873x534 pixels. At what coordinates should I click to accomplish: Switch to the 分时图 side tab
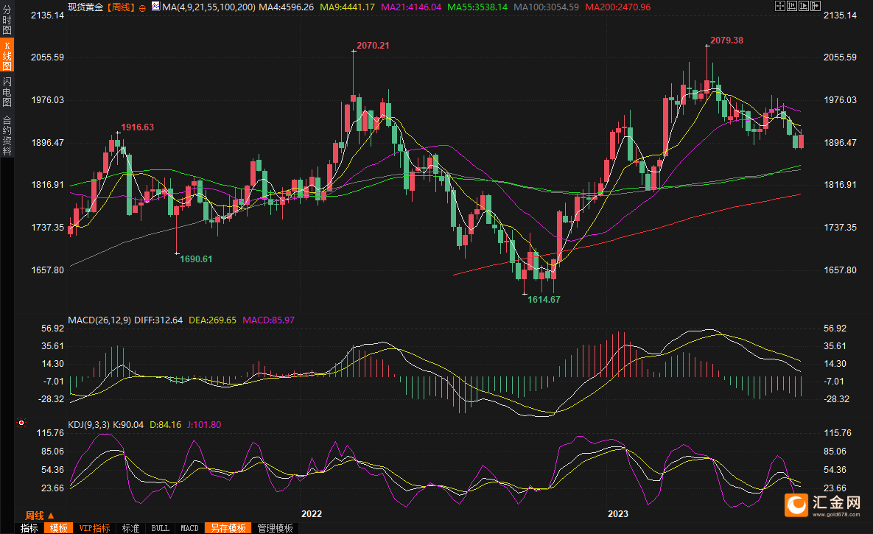(x=7, y=21)
